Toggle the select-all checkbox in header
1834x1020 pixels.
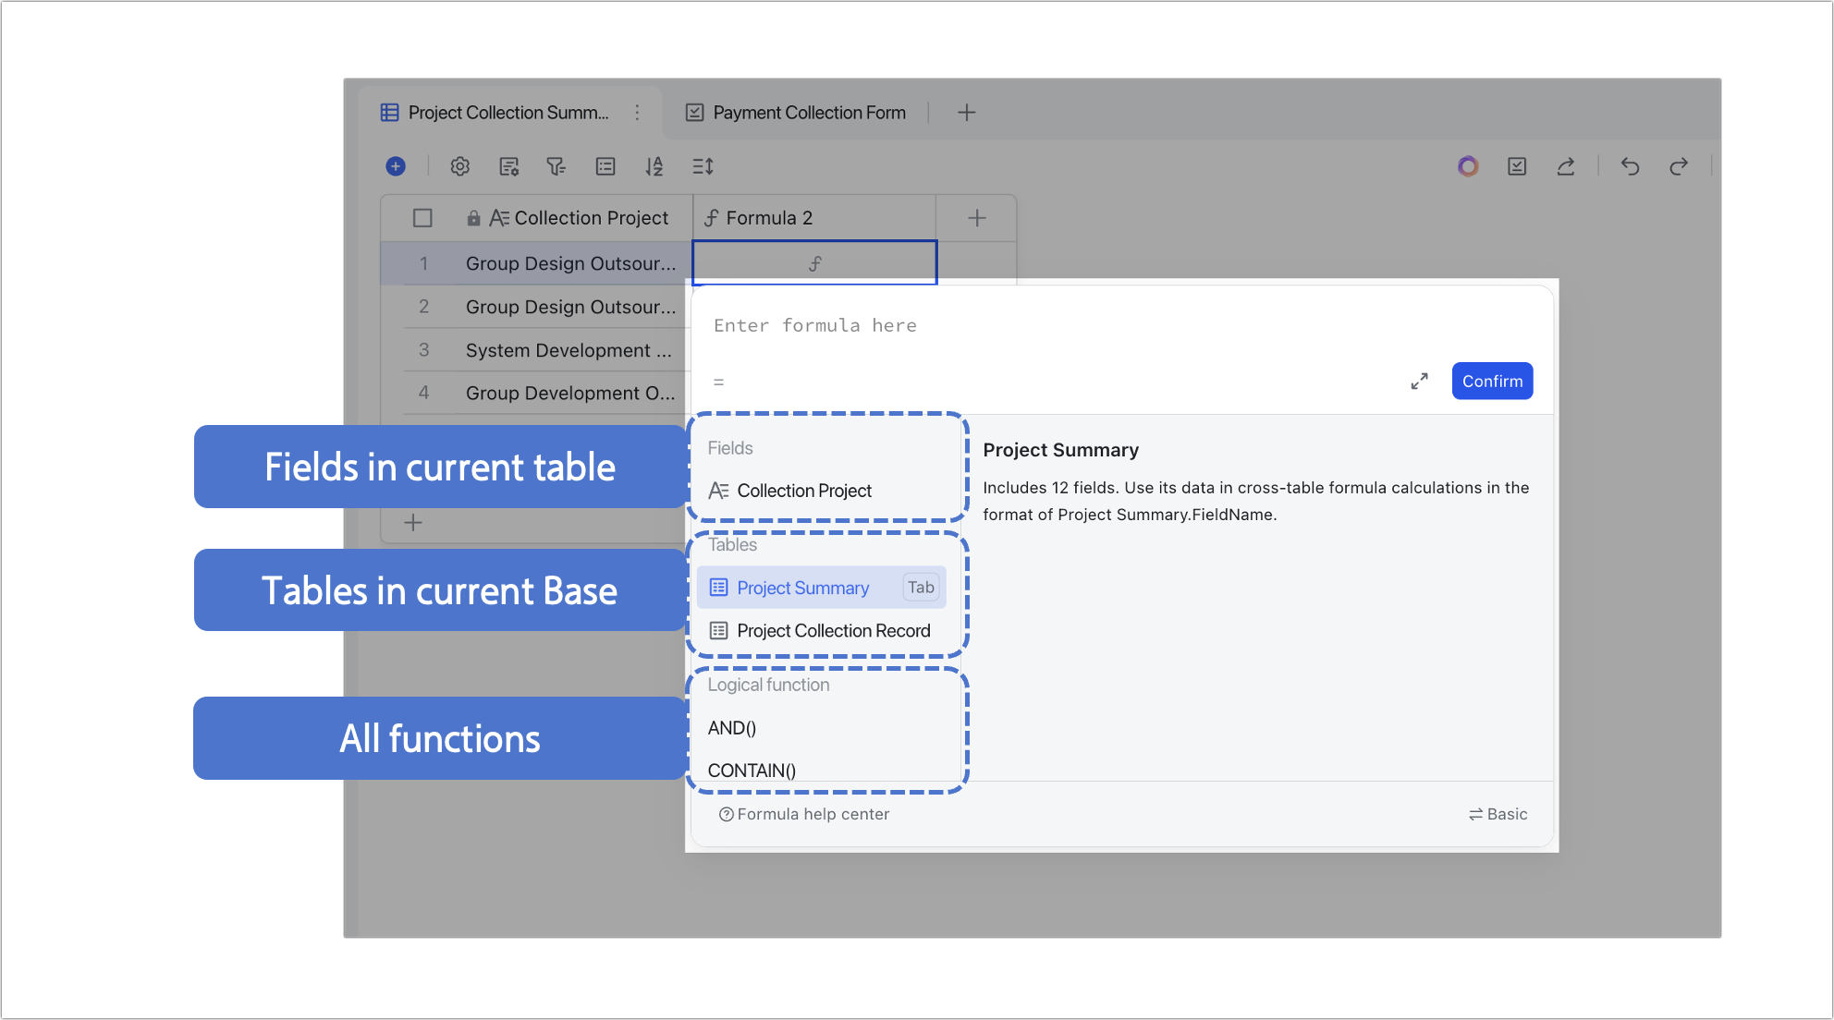coord(422,218)
